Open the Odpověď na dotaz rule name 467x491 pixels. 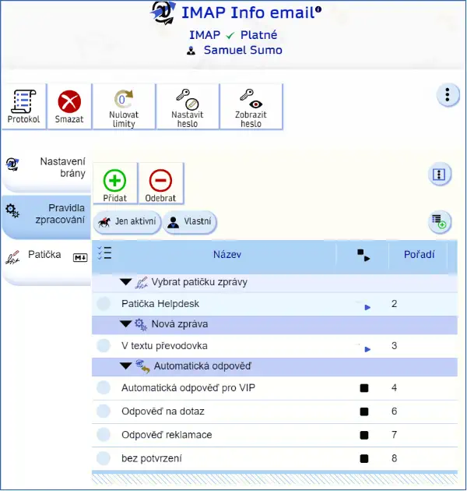(x=163, y=412)
